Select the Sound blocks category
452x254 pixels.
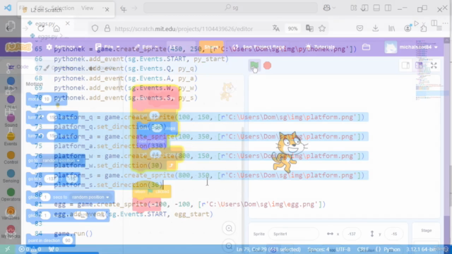[11, 121]
